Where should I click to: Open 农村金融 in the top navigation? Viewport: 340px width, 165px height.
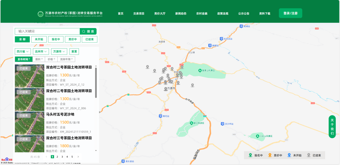coord(202,14)
